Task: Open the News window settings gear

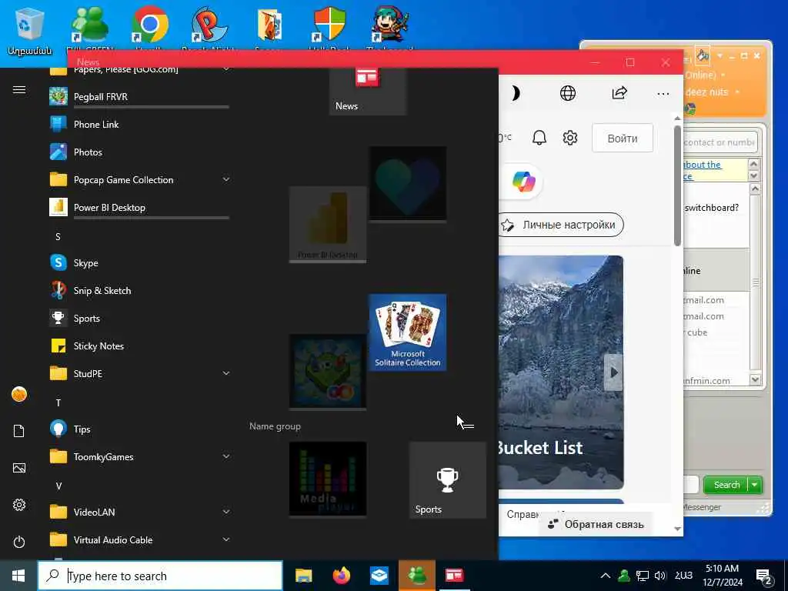Action: [570, 137]
